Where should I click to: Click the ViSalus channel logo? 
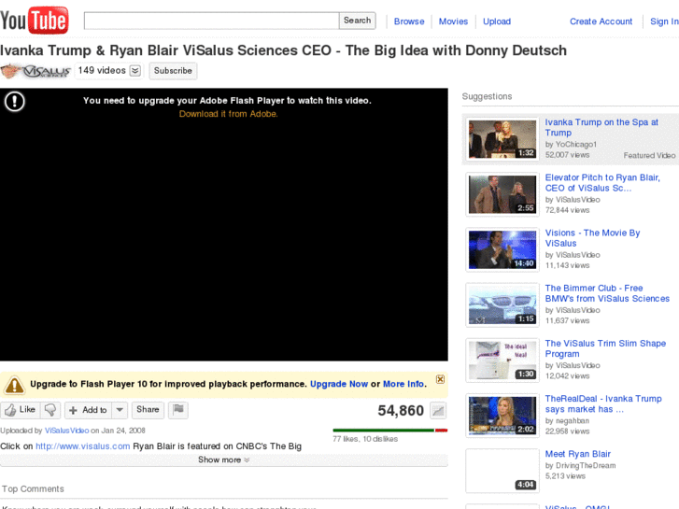[x=35, y=71]
